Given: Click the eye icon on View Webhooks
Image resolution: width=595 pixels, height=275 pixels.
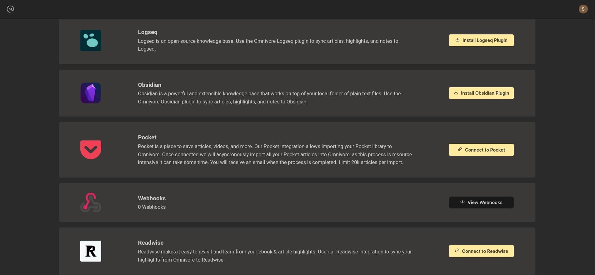Looking at the screenshot, I should coord(462,202).
